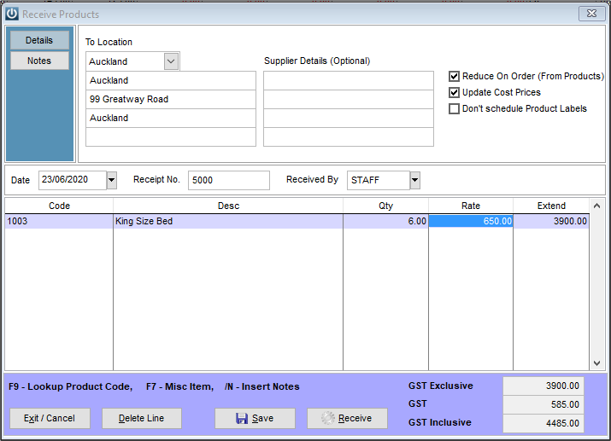Screen dimensions: 611x441
Task: Click the first Supplier Details field
Action: 349,80
